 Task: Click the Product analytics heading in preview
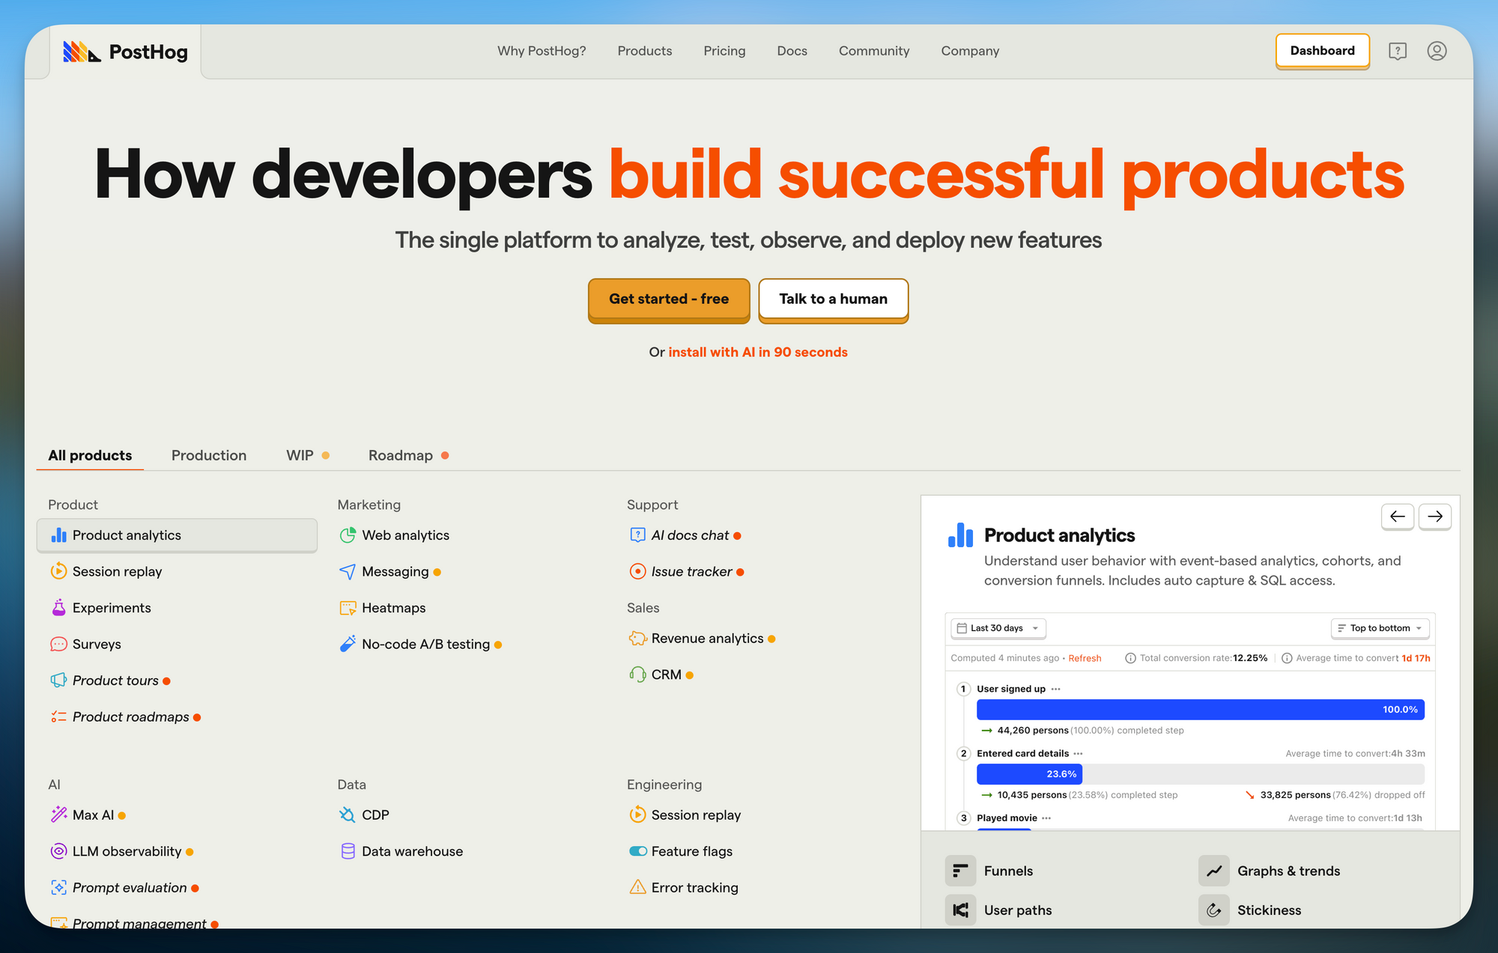[x=1059, y=535]
